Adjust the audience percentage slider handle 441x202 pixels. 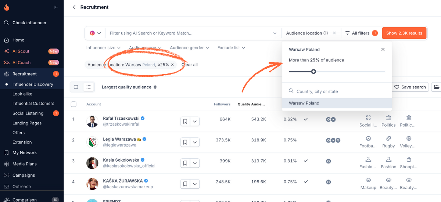click(x=313, y=72)
